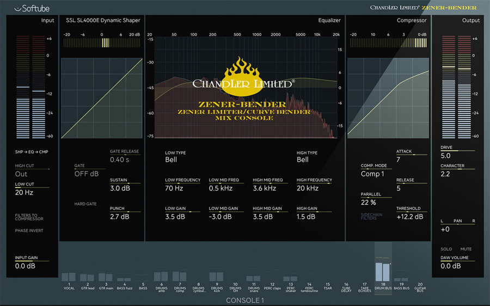490x306 pixels.
Task: Select channel 5 BASS
Action: 143,286
